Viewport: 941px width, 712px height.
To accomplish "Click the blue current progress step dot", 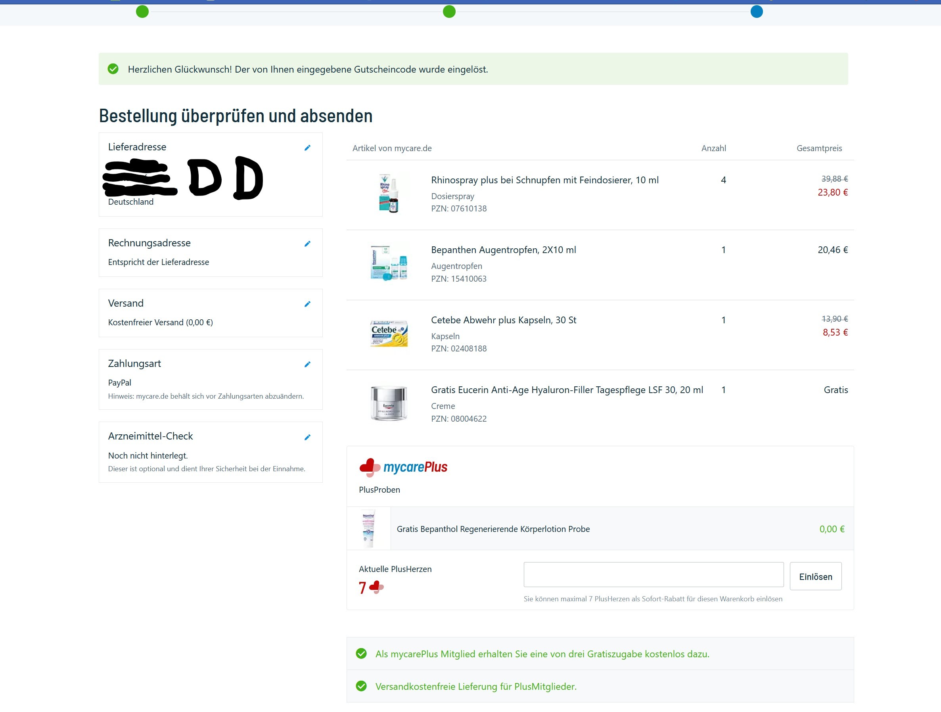I will tap(756, 12).
